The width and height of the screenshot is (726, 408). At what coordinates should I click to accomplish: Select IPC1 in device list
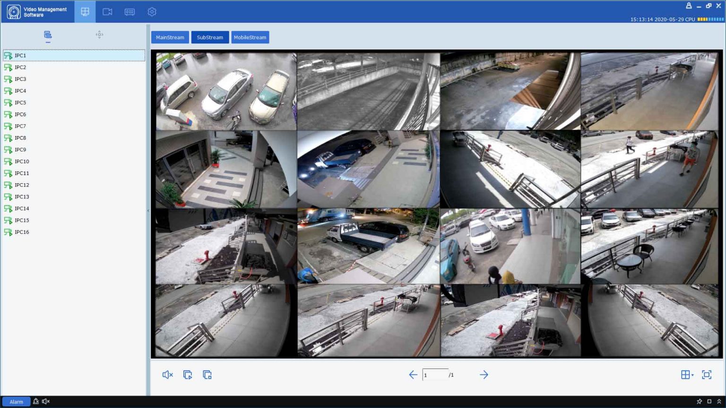[74, 55]
